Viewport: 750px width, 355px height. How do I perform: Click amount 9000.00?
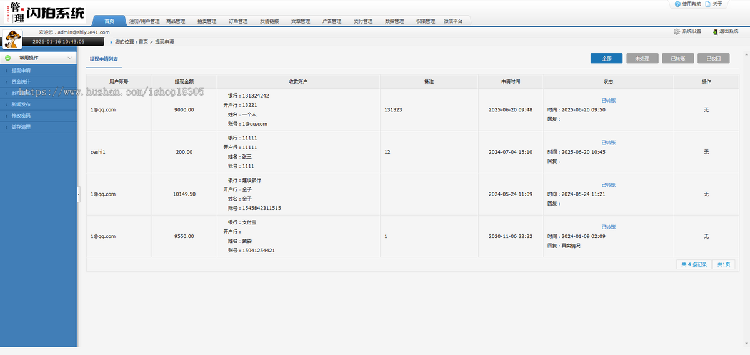click(x=184, y=109)
